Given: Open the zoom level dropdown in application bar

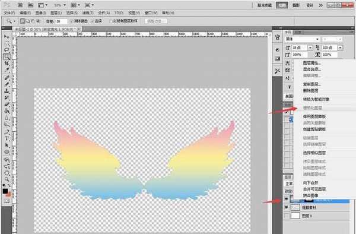Looking at the screenshot, I should (x=60, y=5).
